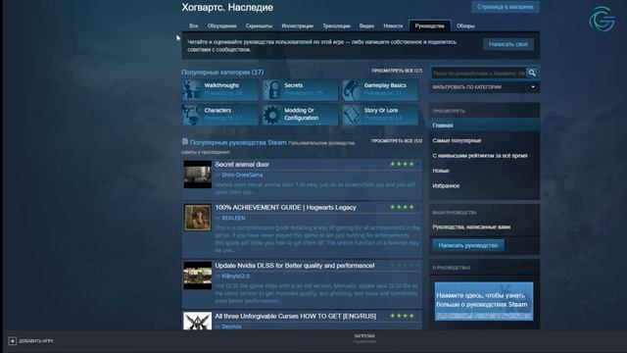Switch to the Обзоры tab
This screenshot has height=353, width=627.
pos(465,26)
